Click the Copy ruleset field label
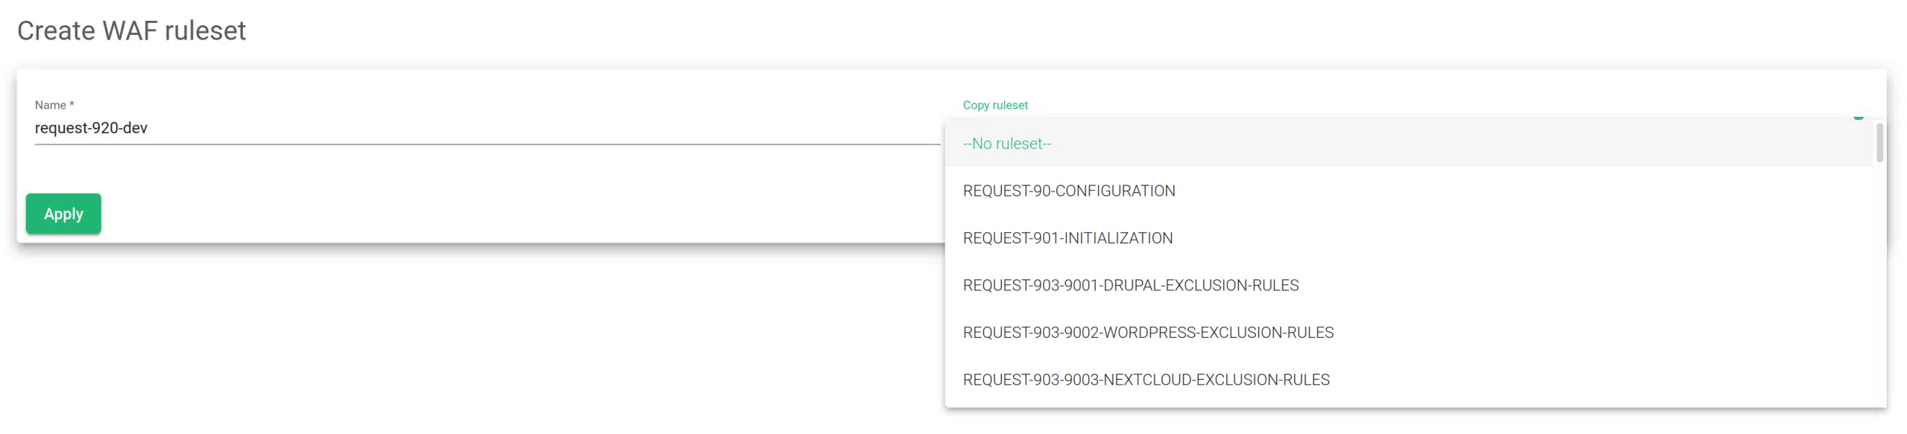The image size is (1907, 434). [994, 105]
